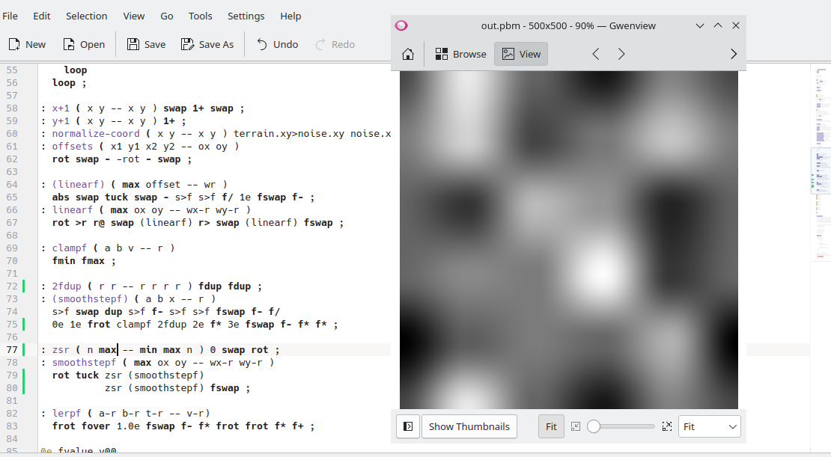Viewport: 831px width, 457px height.
Task: Click the Gwenview app icon in titlebar
Action: [x=401, y=25]
